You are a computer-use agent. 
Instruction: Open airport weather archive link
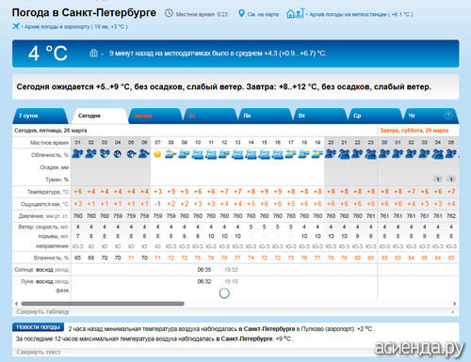(x=75, y=26)
